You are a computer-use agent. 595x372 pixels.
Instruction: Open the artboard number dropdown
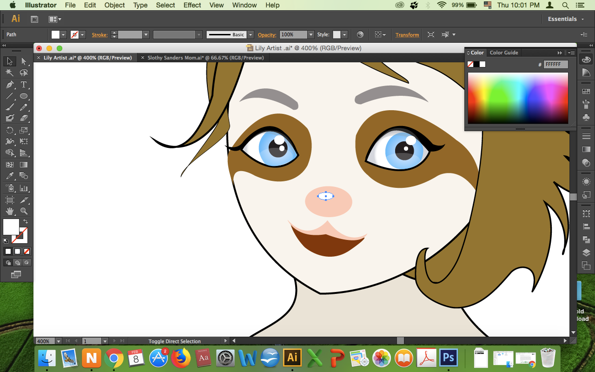[105, 341]
